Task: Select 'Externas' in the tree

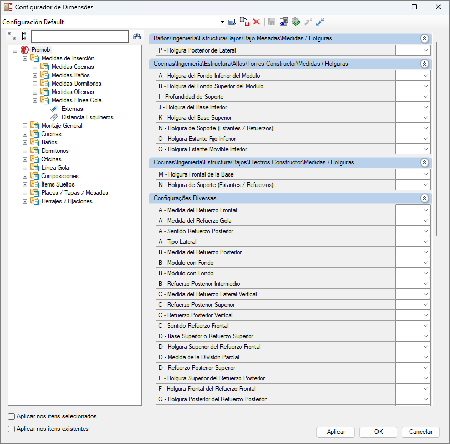Action: [x=72, y=109]
